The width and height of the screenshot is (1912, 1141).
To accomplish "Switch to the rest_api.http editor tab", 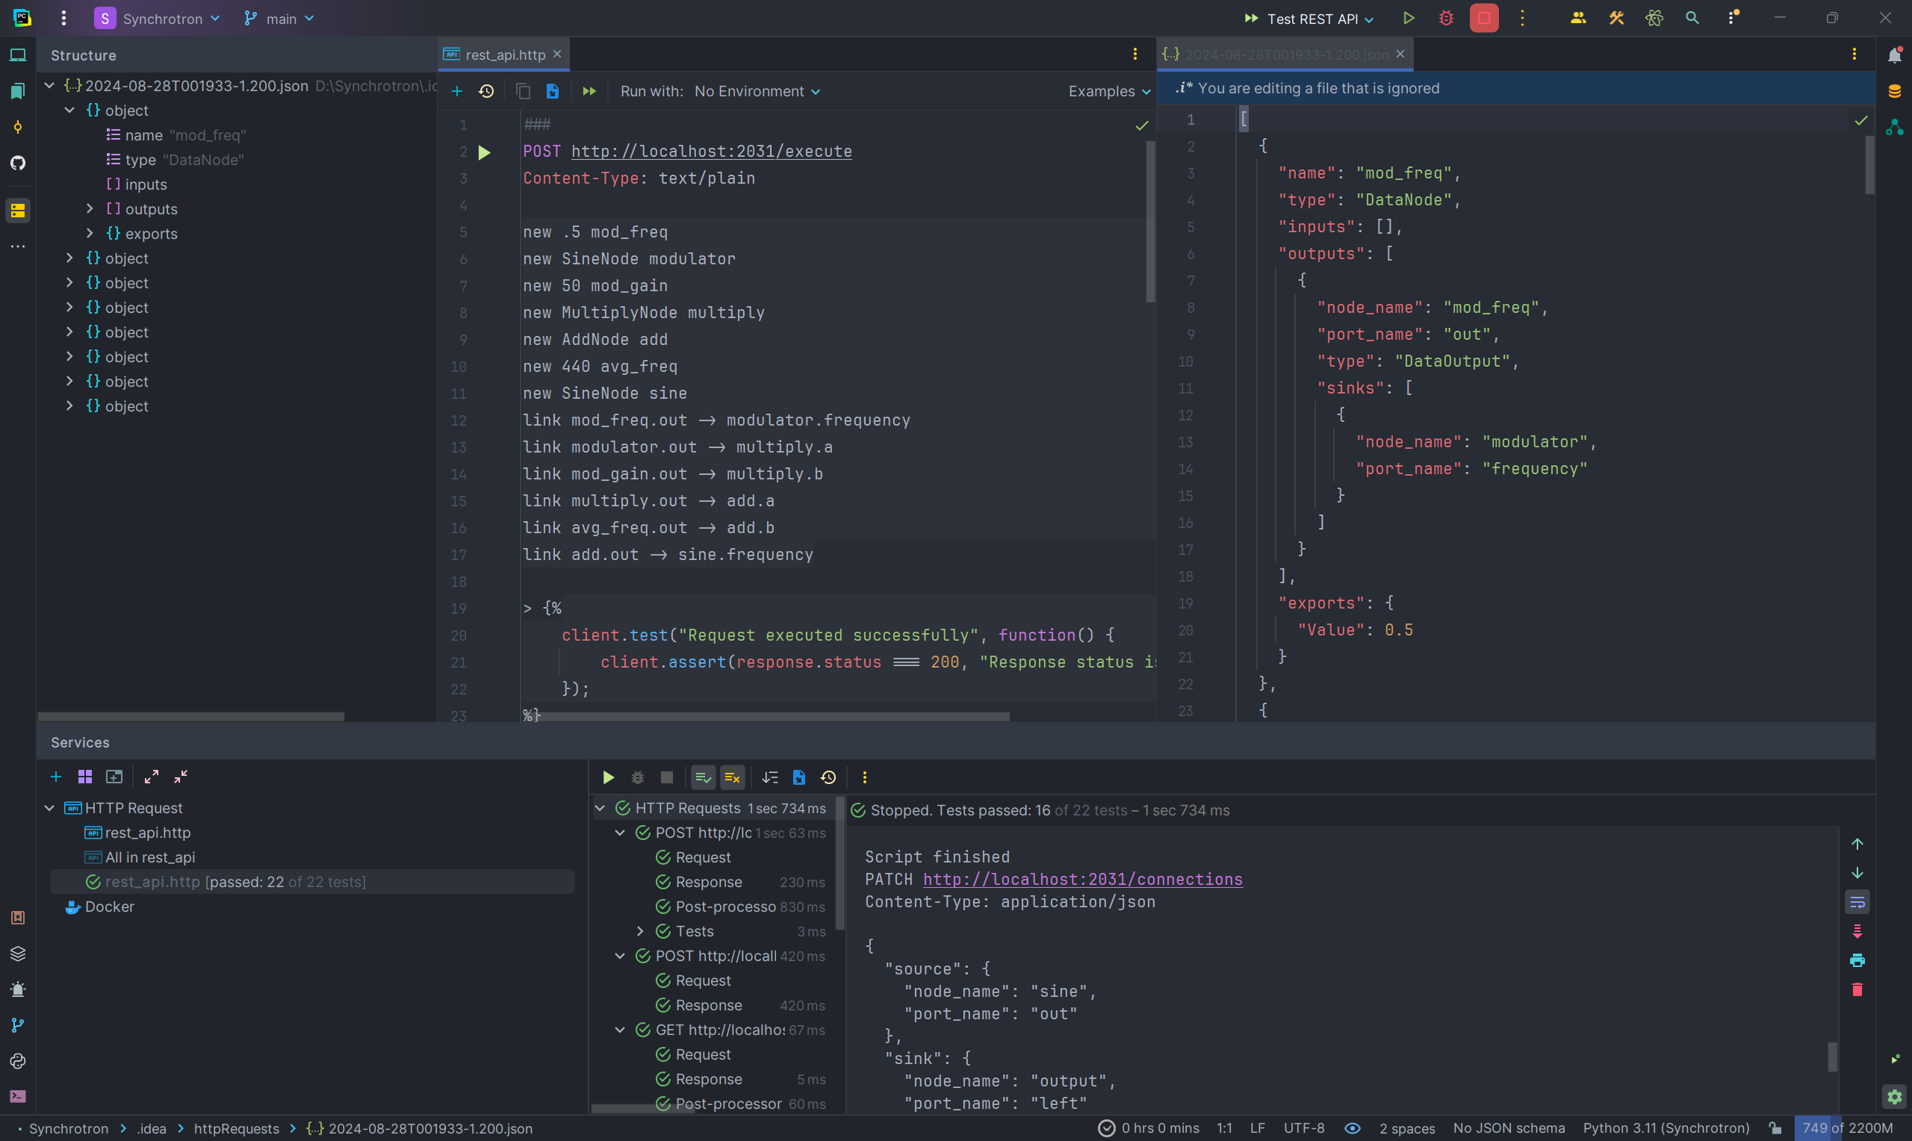I will (504, 55).
